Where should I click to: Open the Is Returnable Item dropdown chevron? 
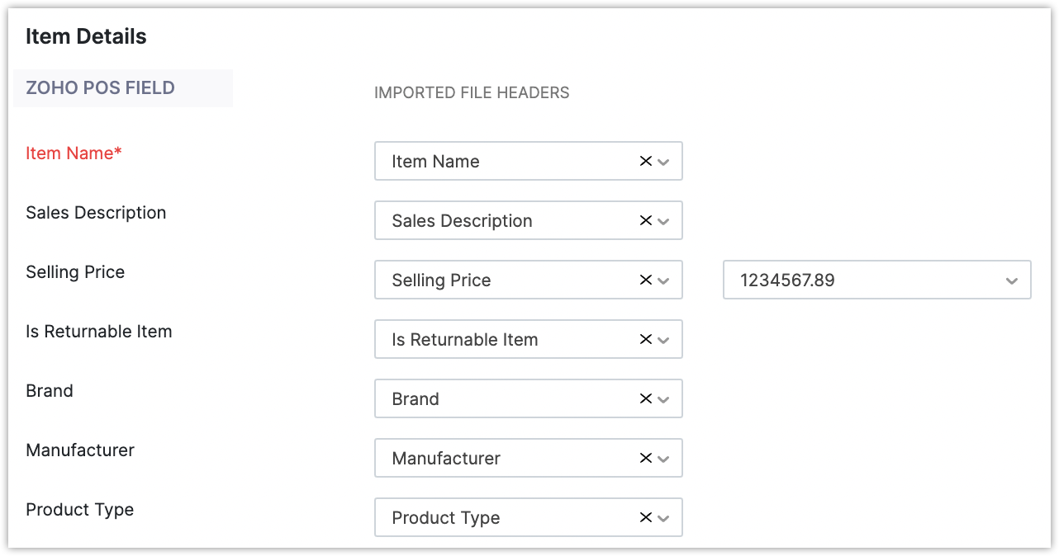[x=663, y=341]
